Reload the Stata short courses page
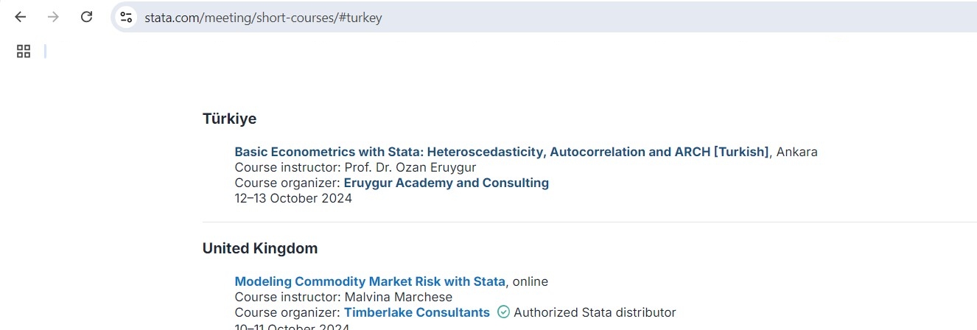Viewport: 977px width, 330px height. 86,17
